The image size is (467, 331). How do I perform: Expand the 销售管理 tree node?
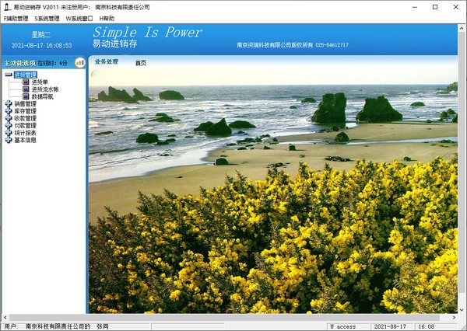coord(9,104)
